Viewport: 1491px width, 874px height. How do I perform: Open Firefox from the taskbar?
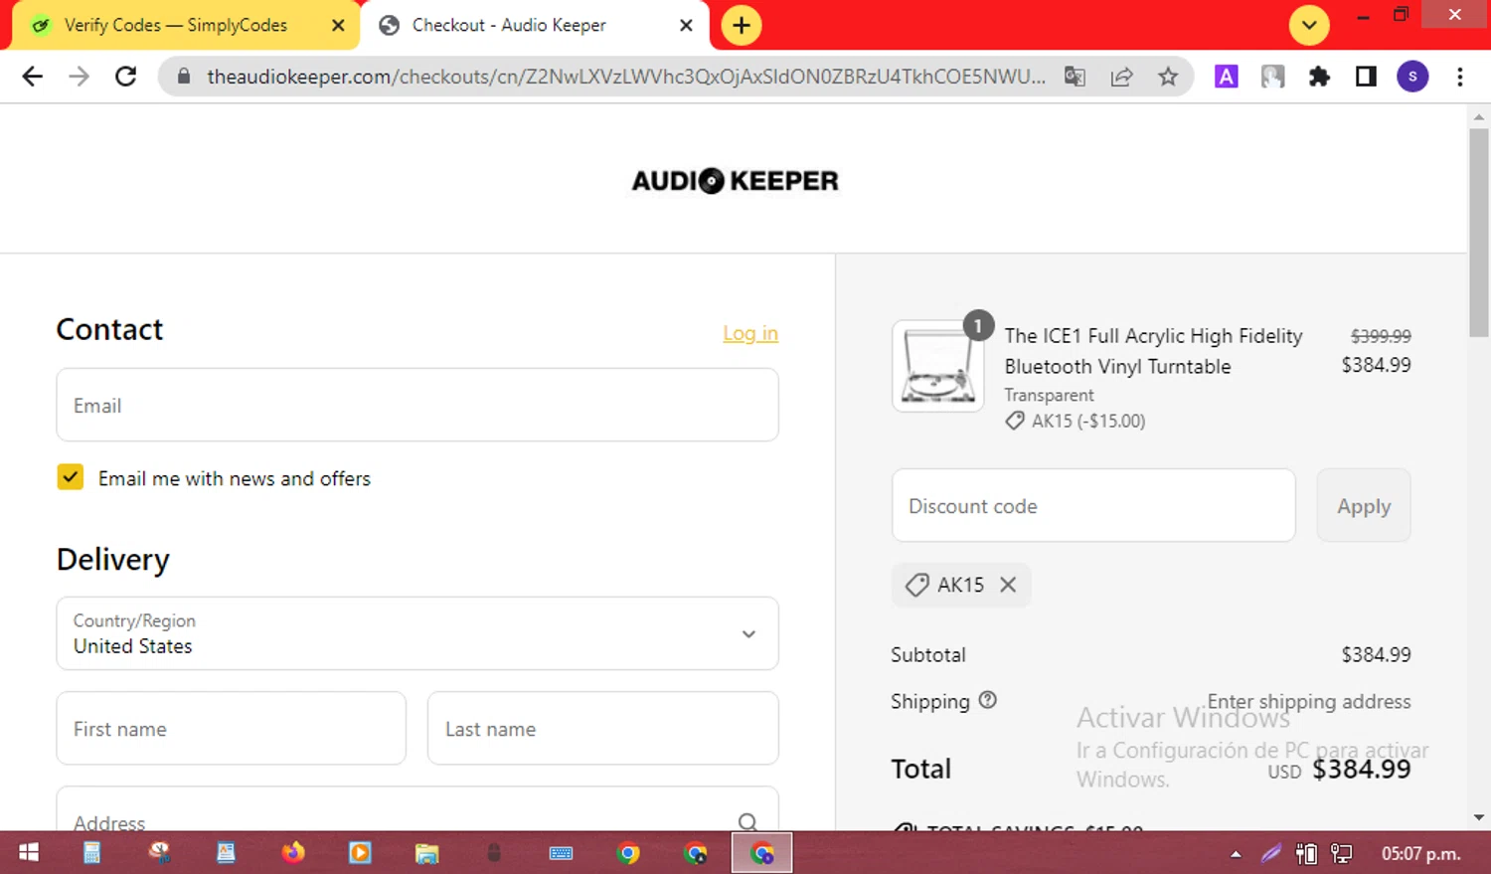pos(293,853)
